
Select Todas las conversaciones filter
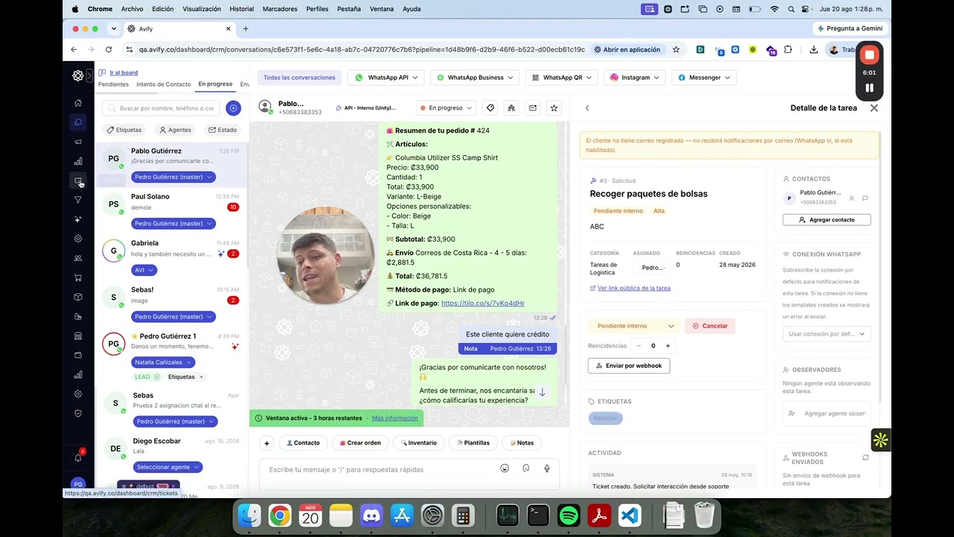coord(299,78)
